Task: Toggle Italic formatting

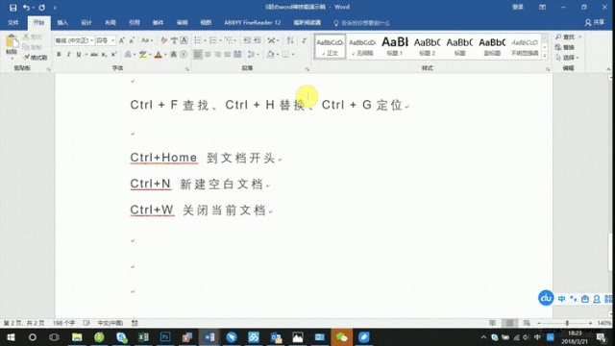Action: tap(68, 55)
